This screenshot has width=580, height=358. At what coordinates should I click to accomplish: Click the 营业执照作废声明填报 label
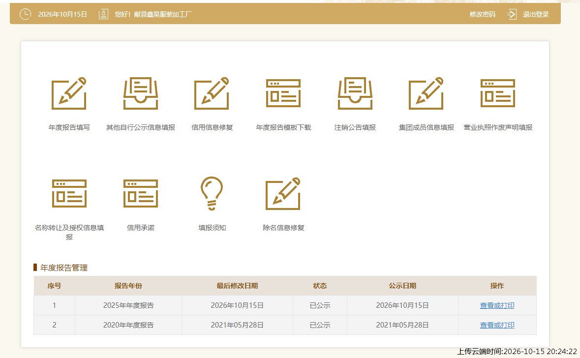tap(498, 127)
